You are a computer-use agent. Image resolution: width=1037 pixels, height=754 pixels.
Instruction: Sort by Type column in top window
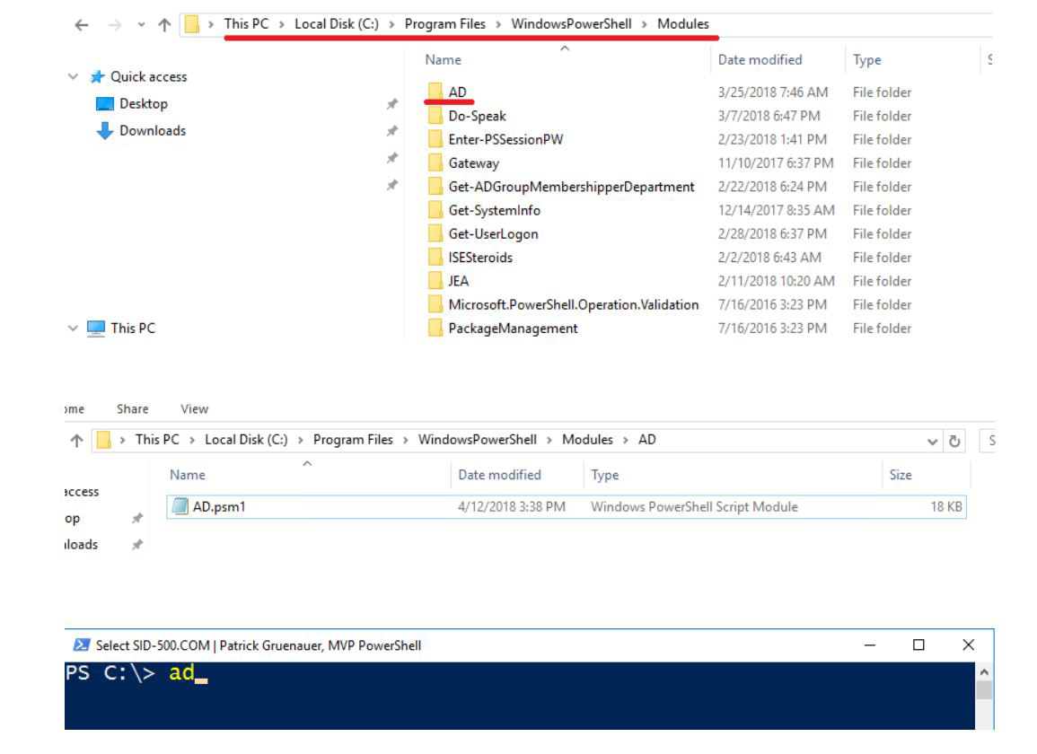[867, 60]
